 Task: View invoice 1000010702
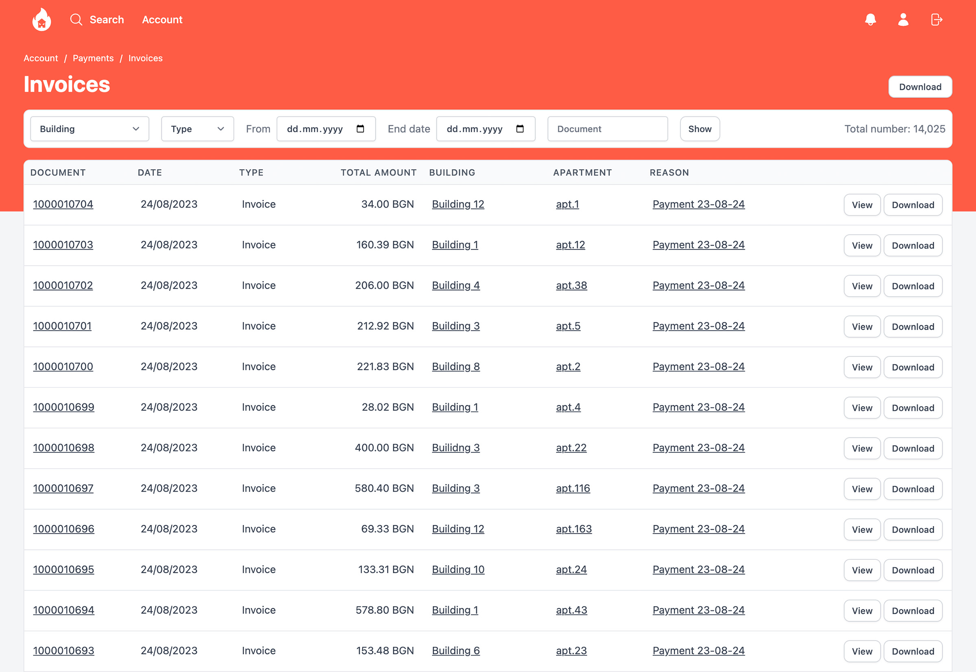[862, 286]
